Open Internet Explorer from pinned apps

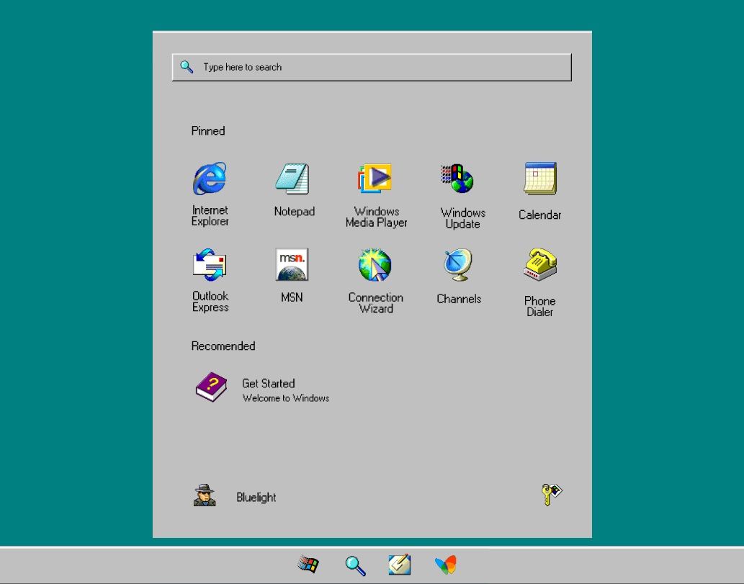[210, 179]
